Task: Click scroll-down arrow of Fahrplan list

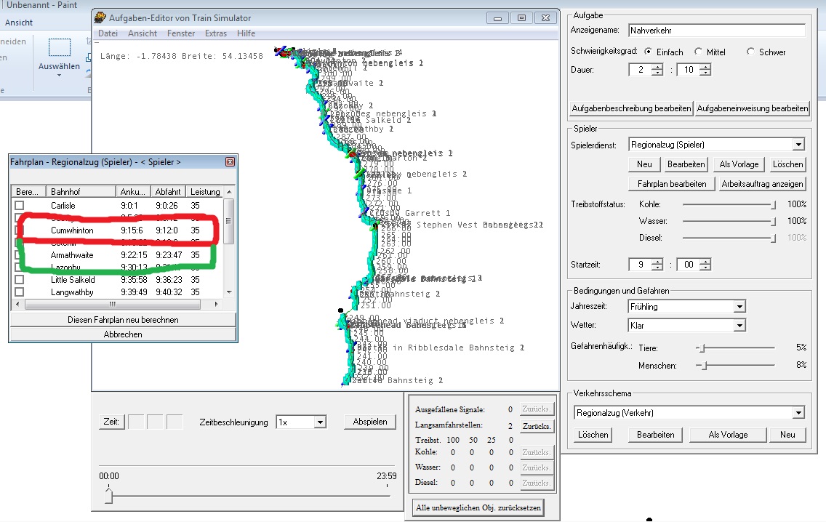Action: pos(230,292)
